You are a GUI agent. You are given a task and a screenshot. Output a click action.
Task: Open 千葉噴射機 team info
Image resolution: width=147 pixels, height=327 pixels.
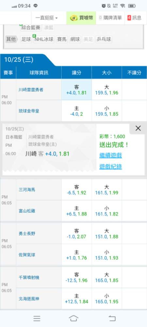click(29, 278)
